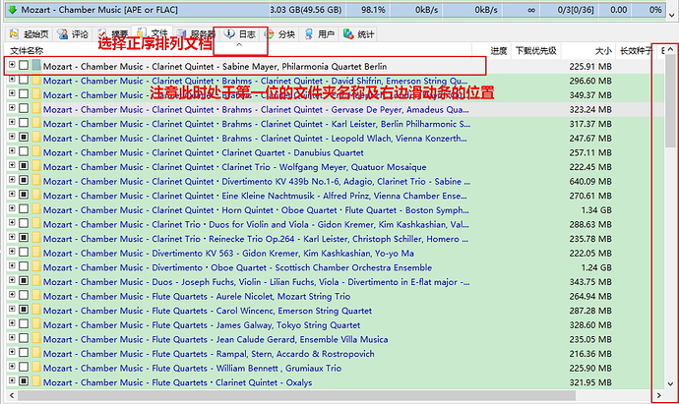679x404 pixels.
Task: Click folder icon of William Bennett, Grumiaux Trio row
Action: pyautogui.click(x=36, y=368)
